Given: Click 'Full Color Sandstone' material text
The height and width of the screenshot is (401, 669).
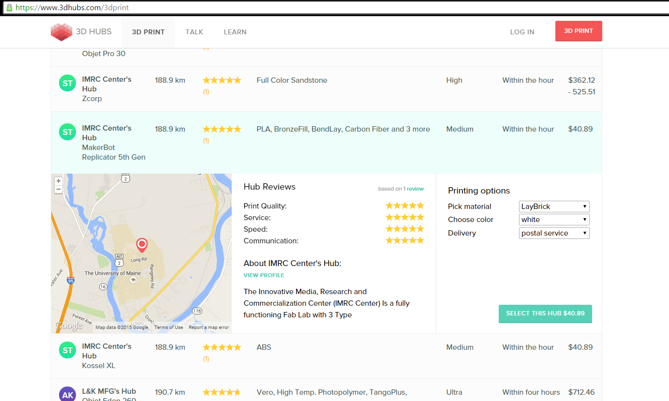Looking at the screenshot, I should coord(292,80).
